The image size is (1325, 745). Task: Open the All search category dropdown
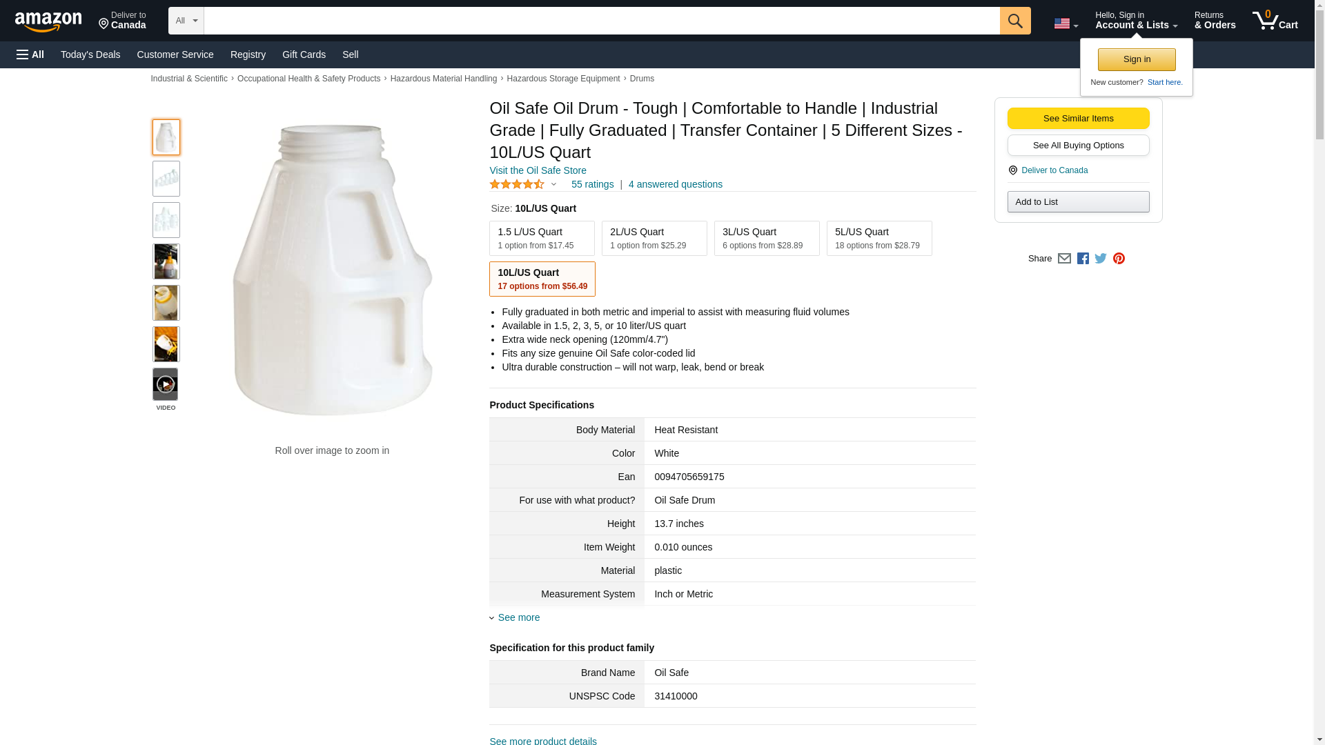point(186,21)
